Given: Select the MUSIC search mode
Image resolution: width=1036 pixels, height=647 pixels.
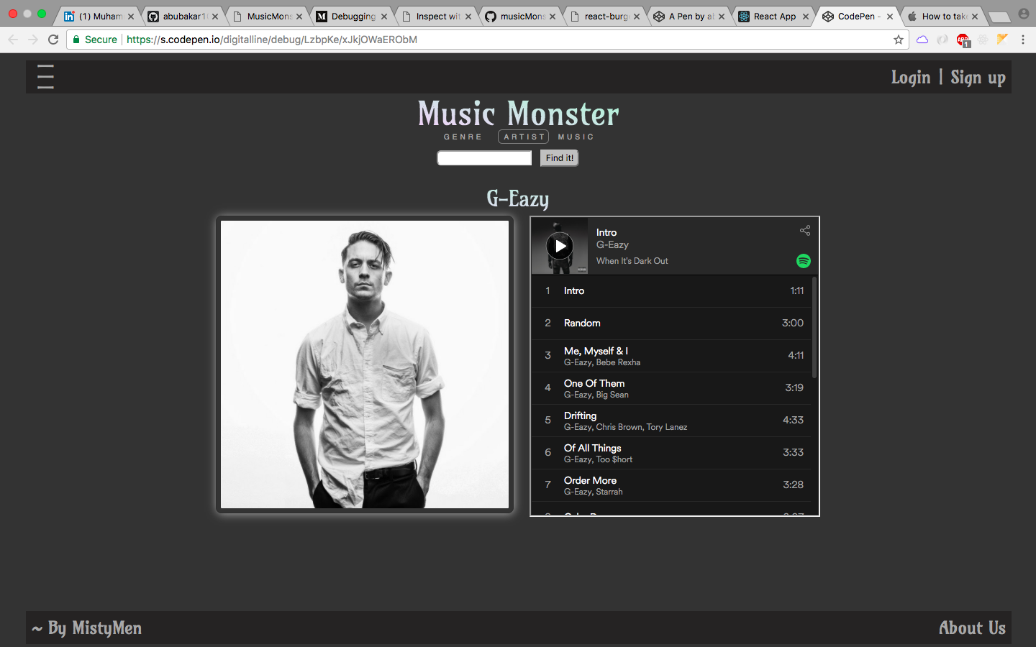Looking at the screenshot, I should 576,137.
